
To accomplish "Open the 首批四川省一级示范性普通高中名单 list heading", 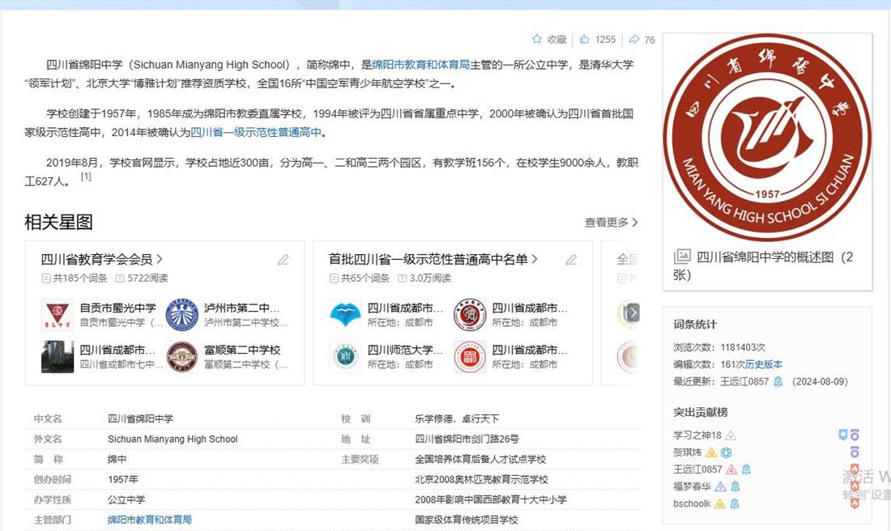I will (x=433, y=260).
